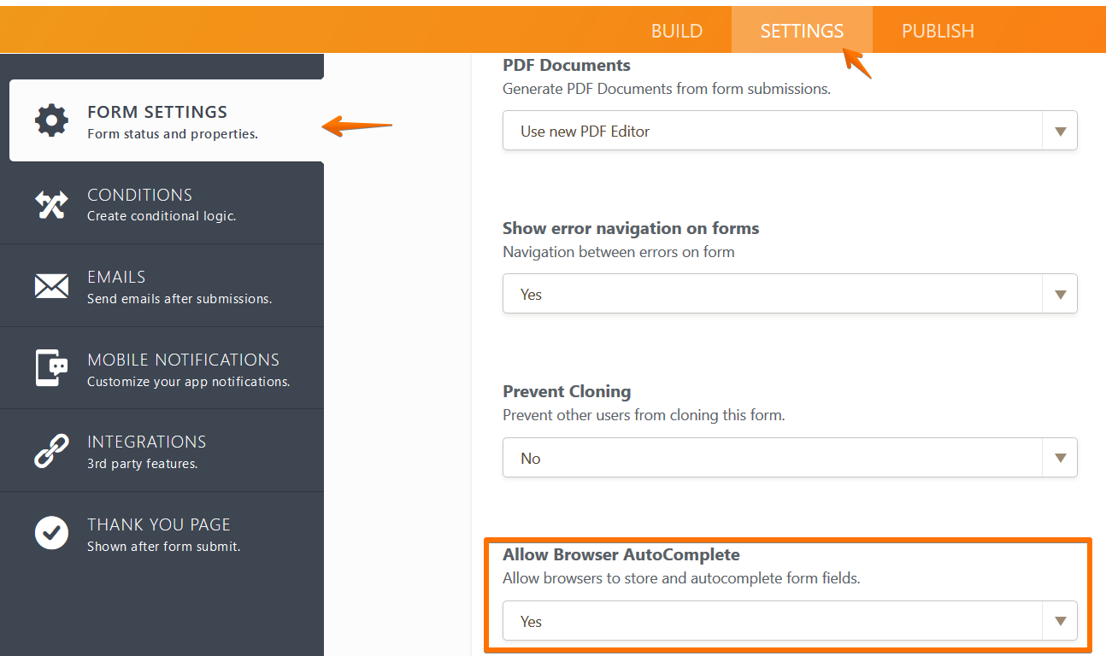The height and width of the screenshot is (656, 1106).
Task: Click the 'PDF Documents' heading
Action: click(x=567, y=65)
